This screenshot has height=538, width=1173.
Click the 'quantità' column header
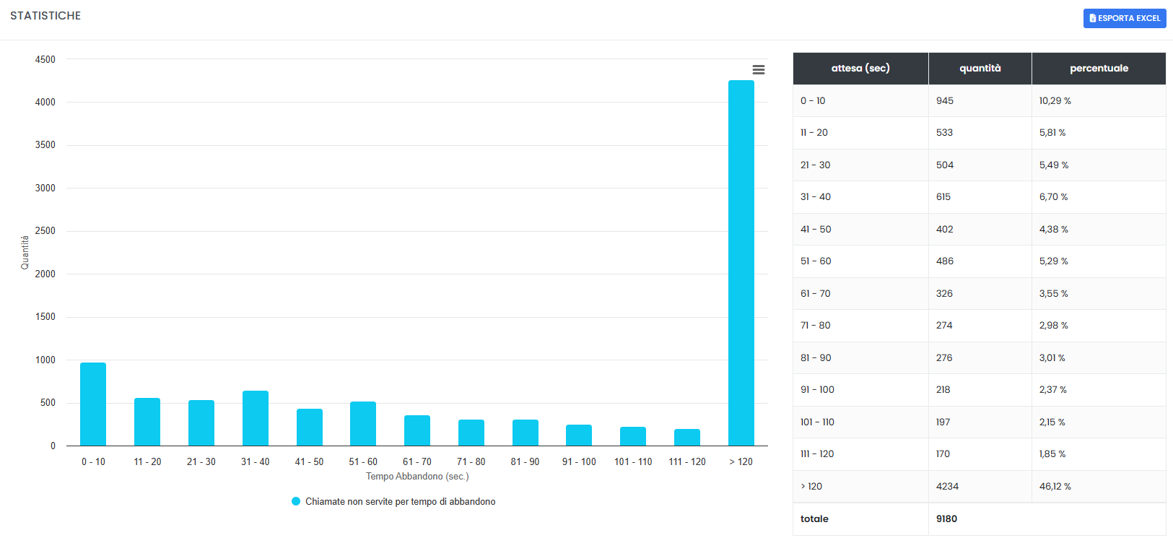pos(980,69)
